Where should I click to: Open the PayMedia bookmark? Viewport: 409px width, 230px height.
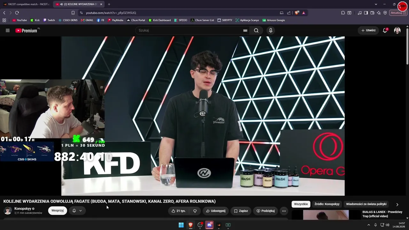click(115, 20)
